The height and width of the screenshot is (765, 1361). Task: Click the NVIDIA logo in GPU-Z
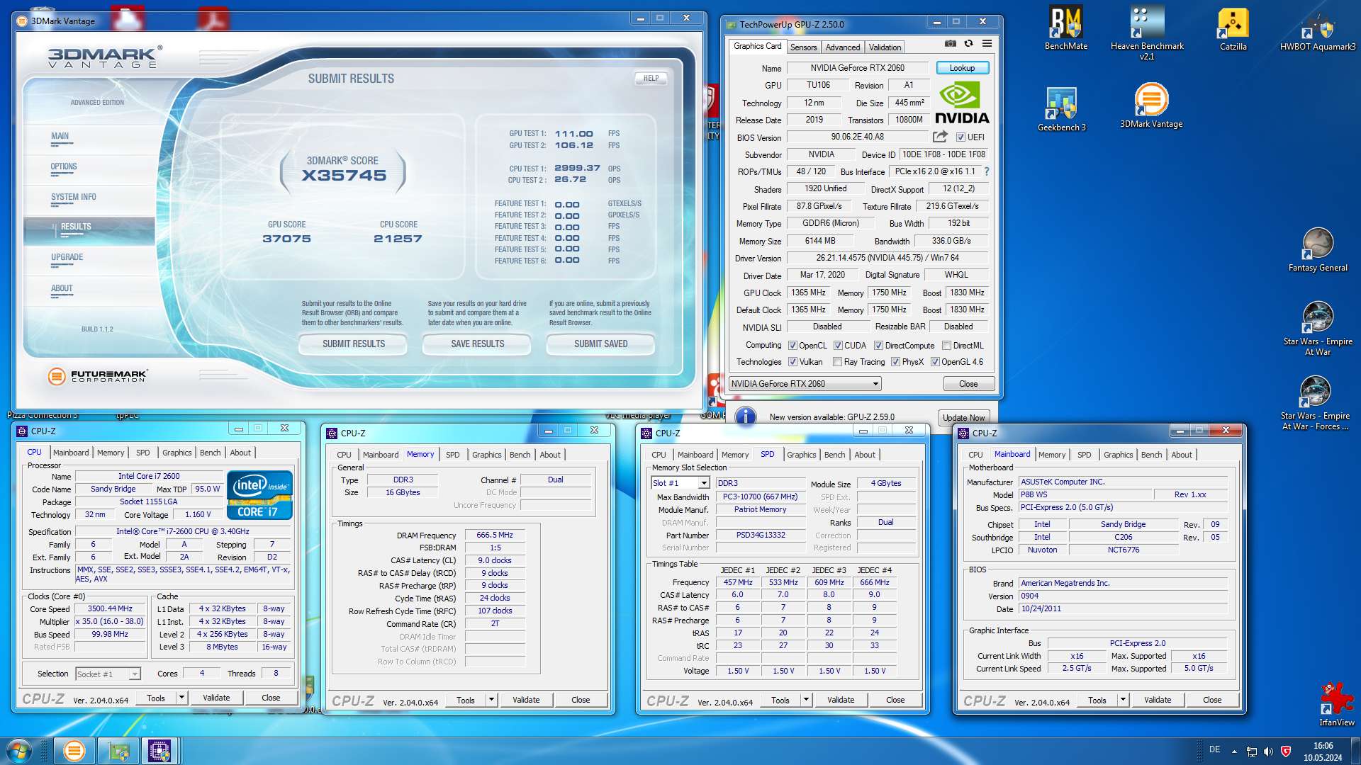pyautogui.click(x=961, y=103)
